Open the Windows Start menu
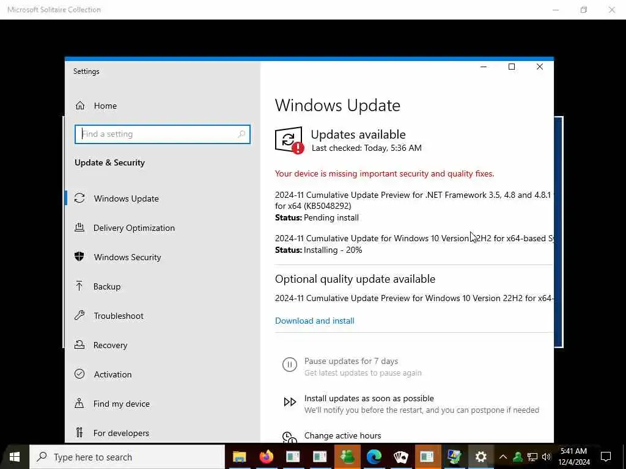 pos(15,457)
